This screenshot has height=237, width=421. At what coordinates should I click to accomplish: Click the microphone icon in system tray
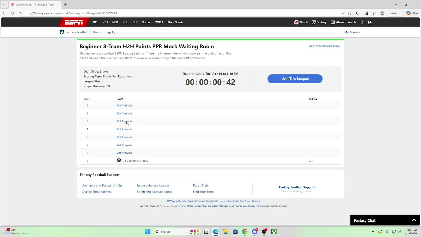click(387, 232)
